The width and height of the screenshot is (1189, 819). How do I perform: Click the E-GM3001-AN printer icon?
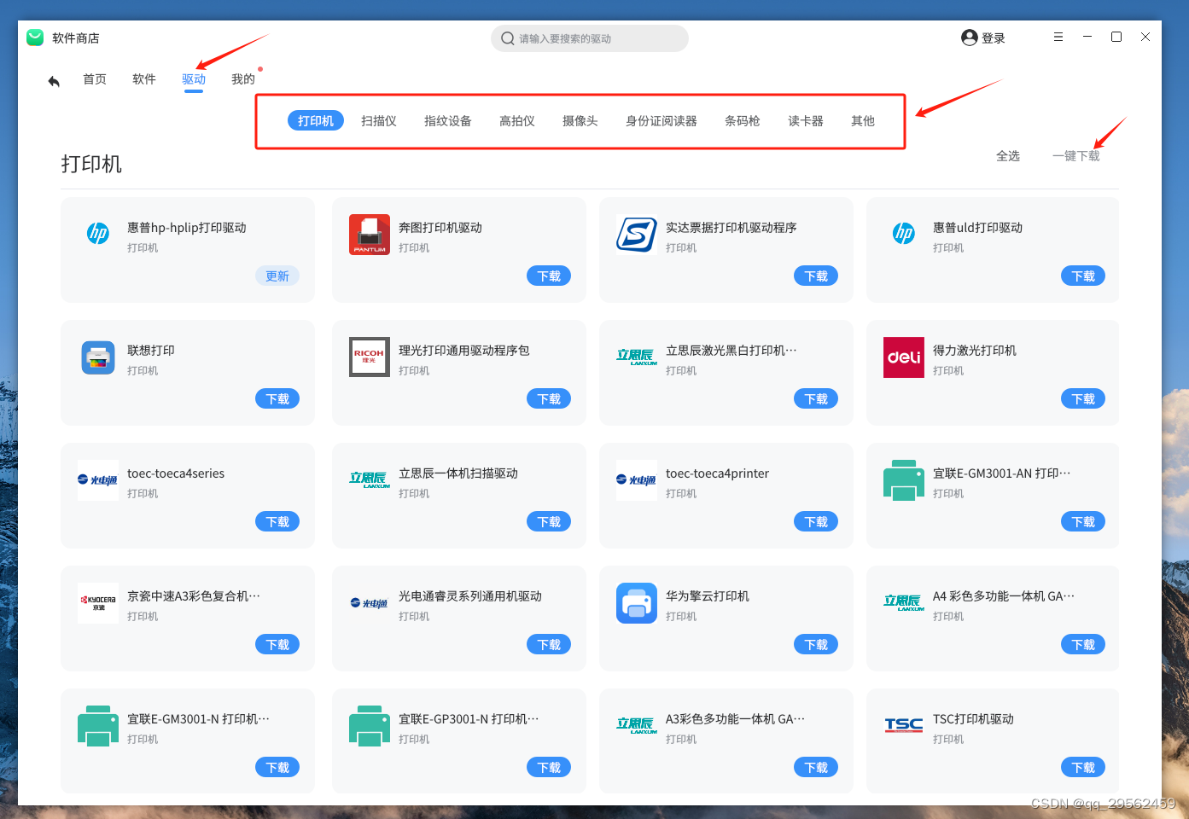904,480
